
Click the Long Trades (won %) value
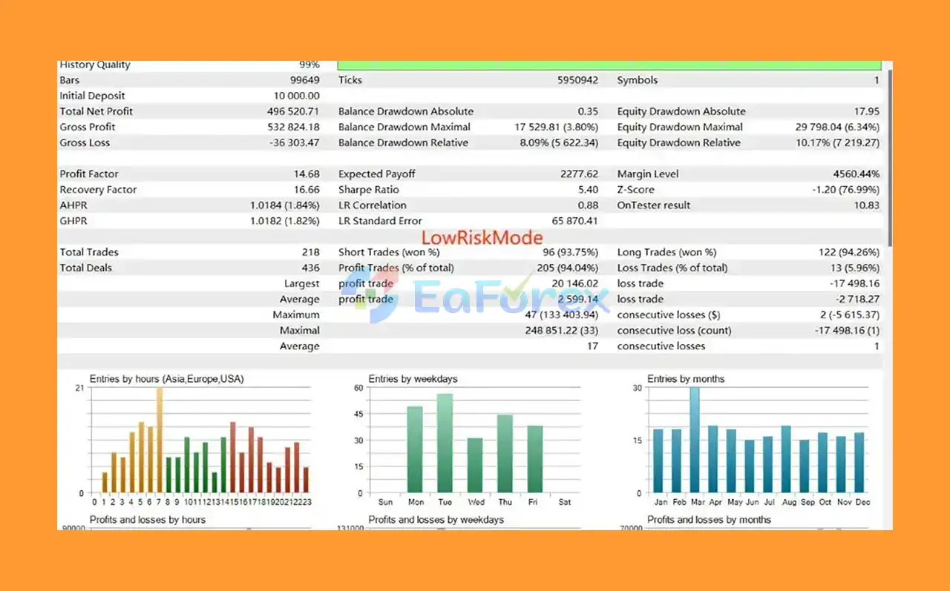[x=844, y=252]
